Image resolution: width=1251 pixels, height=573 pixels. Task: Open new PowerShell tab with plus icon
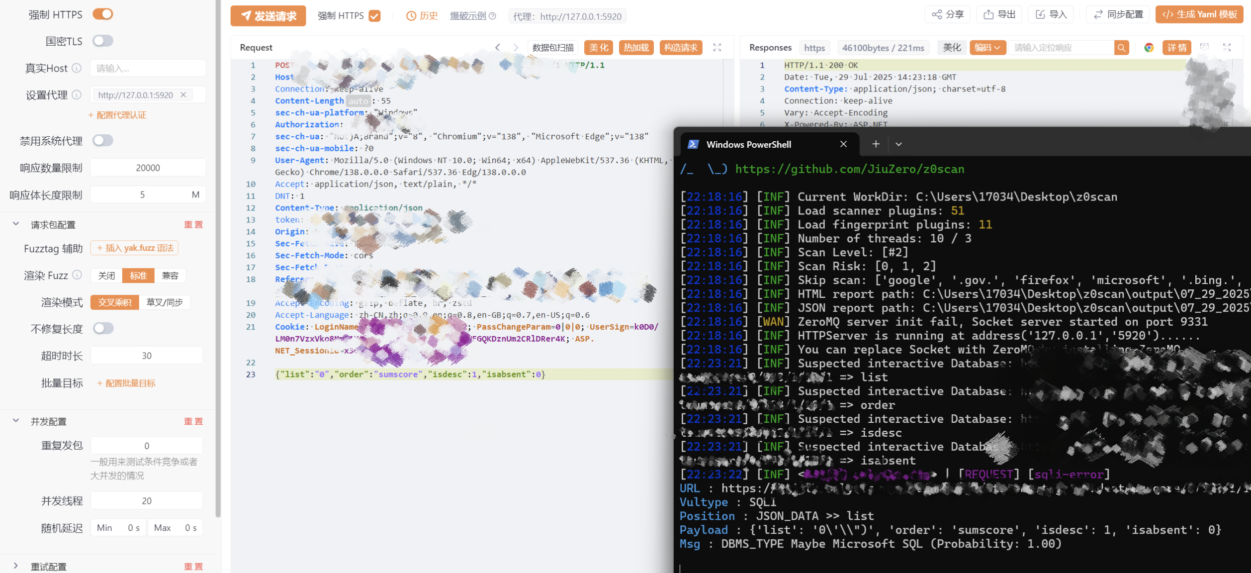pyautogui.click(x=876, y=144)
